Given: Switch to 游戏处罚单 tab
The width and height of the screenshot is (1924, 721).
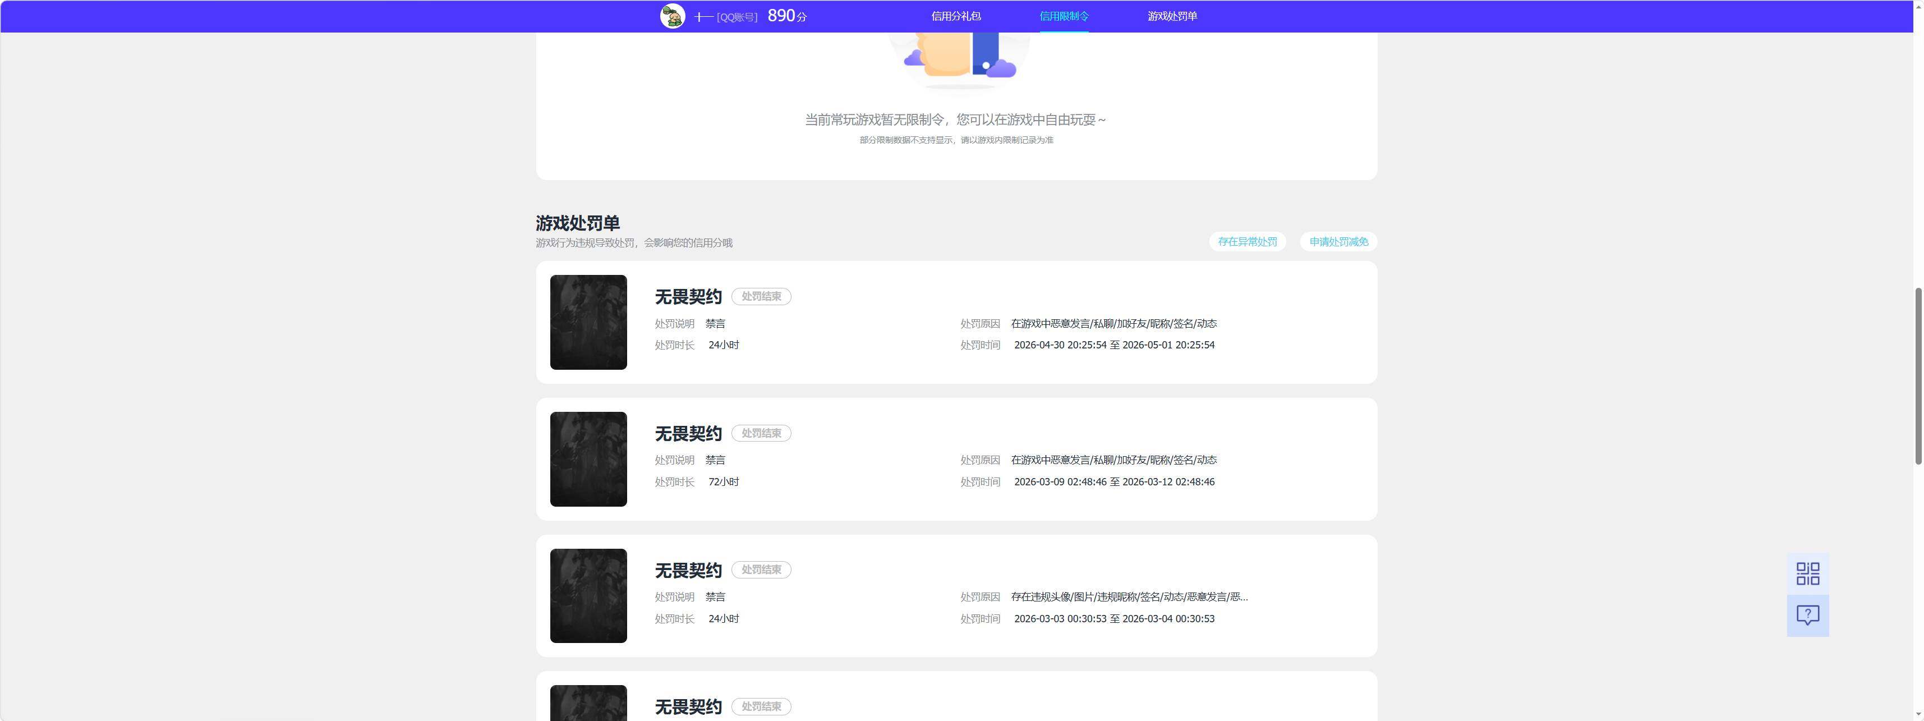Looking at the screenshot, I should (x=1172, y=16).
